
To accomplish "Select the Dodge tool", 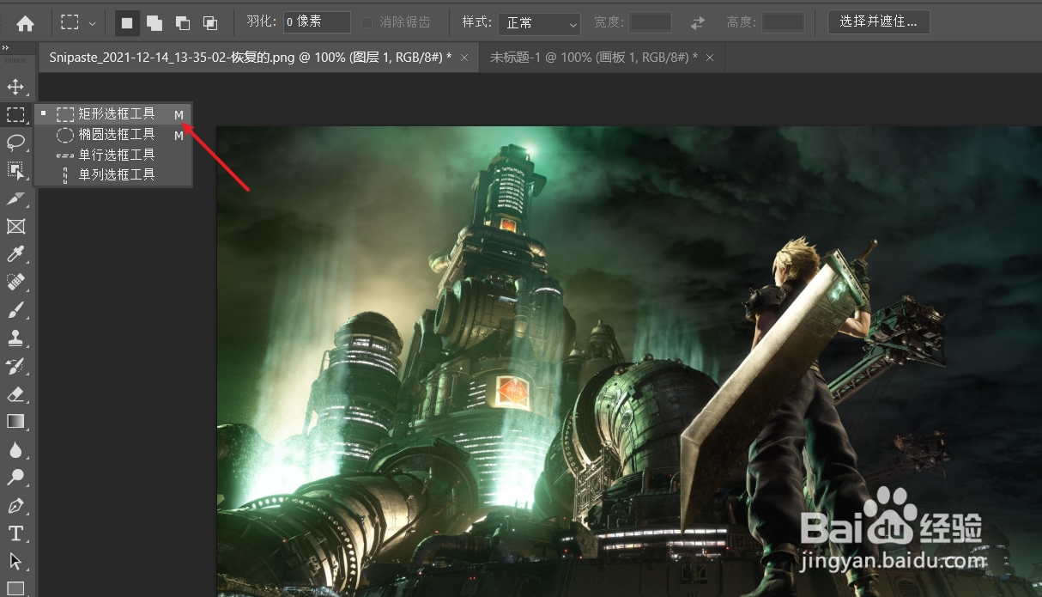I will 15,478.
